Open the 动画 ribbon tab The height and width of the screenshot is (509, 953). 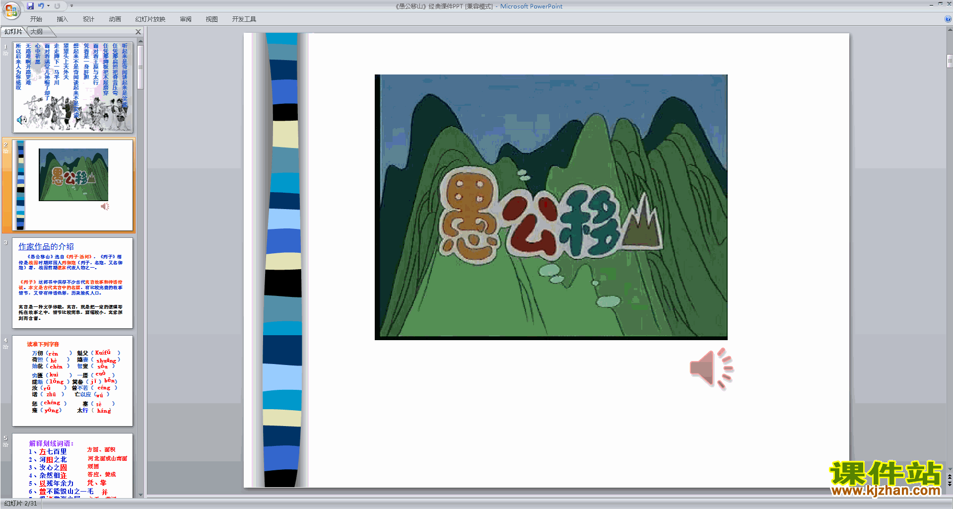tap(115, 19)
